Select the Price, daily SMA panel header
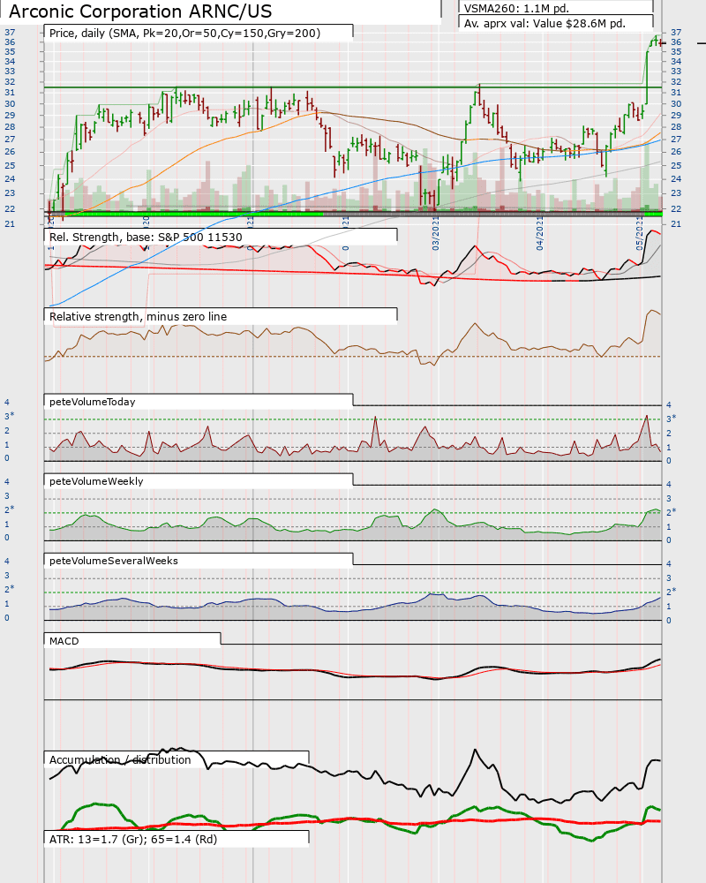The image size is (706, 883). click(184, 34)
